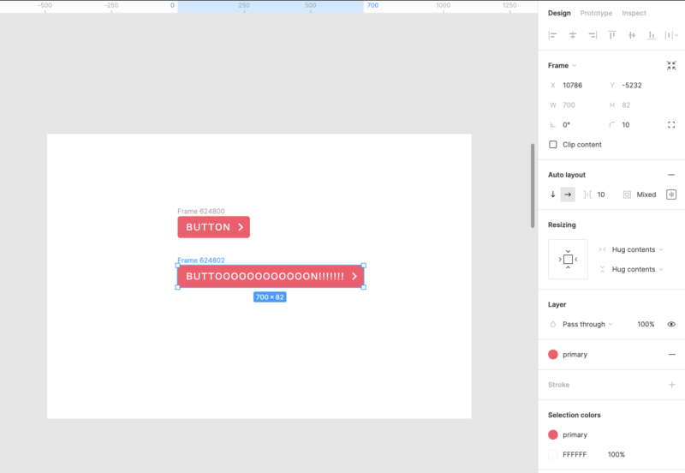The image size is (685, 473).
Task: Set auto layout direction to vertical
Action: pyautogui.click(x=553, y=195)
